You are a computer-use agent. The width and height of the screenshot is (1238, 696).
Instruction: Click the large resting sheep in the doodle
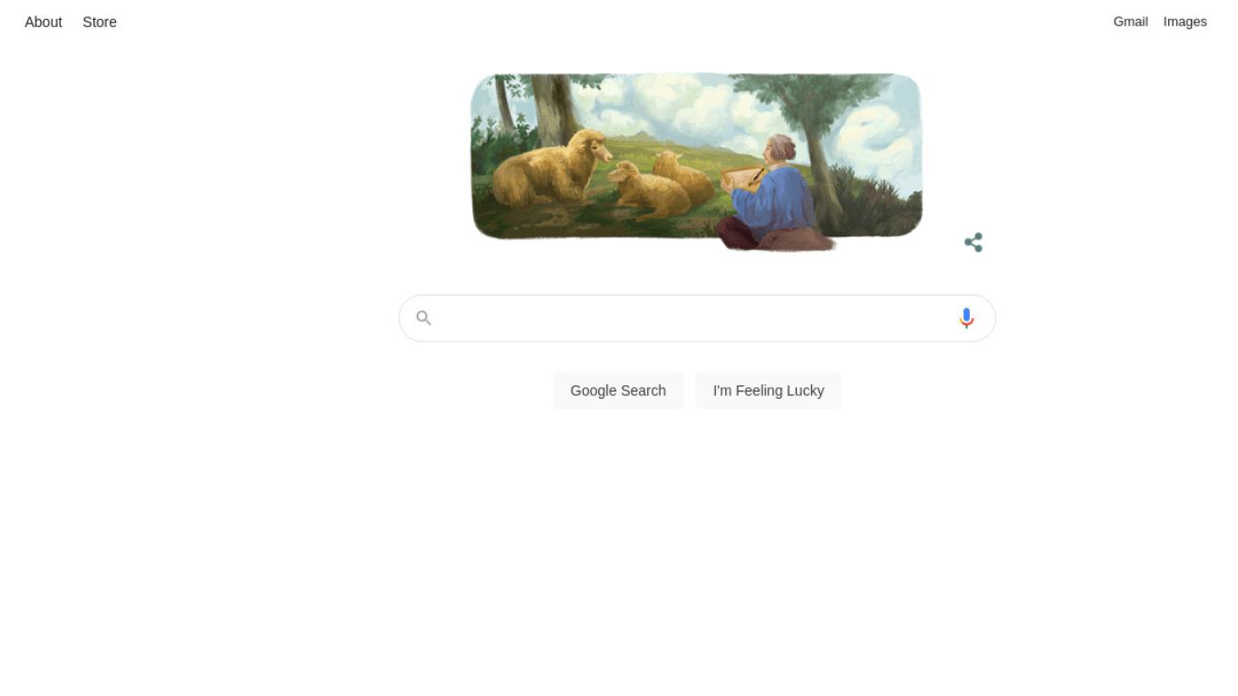551,169
